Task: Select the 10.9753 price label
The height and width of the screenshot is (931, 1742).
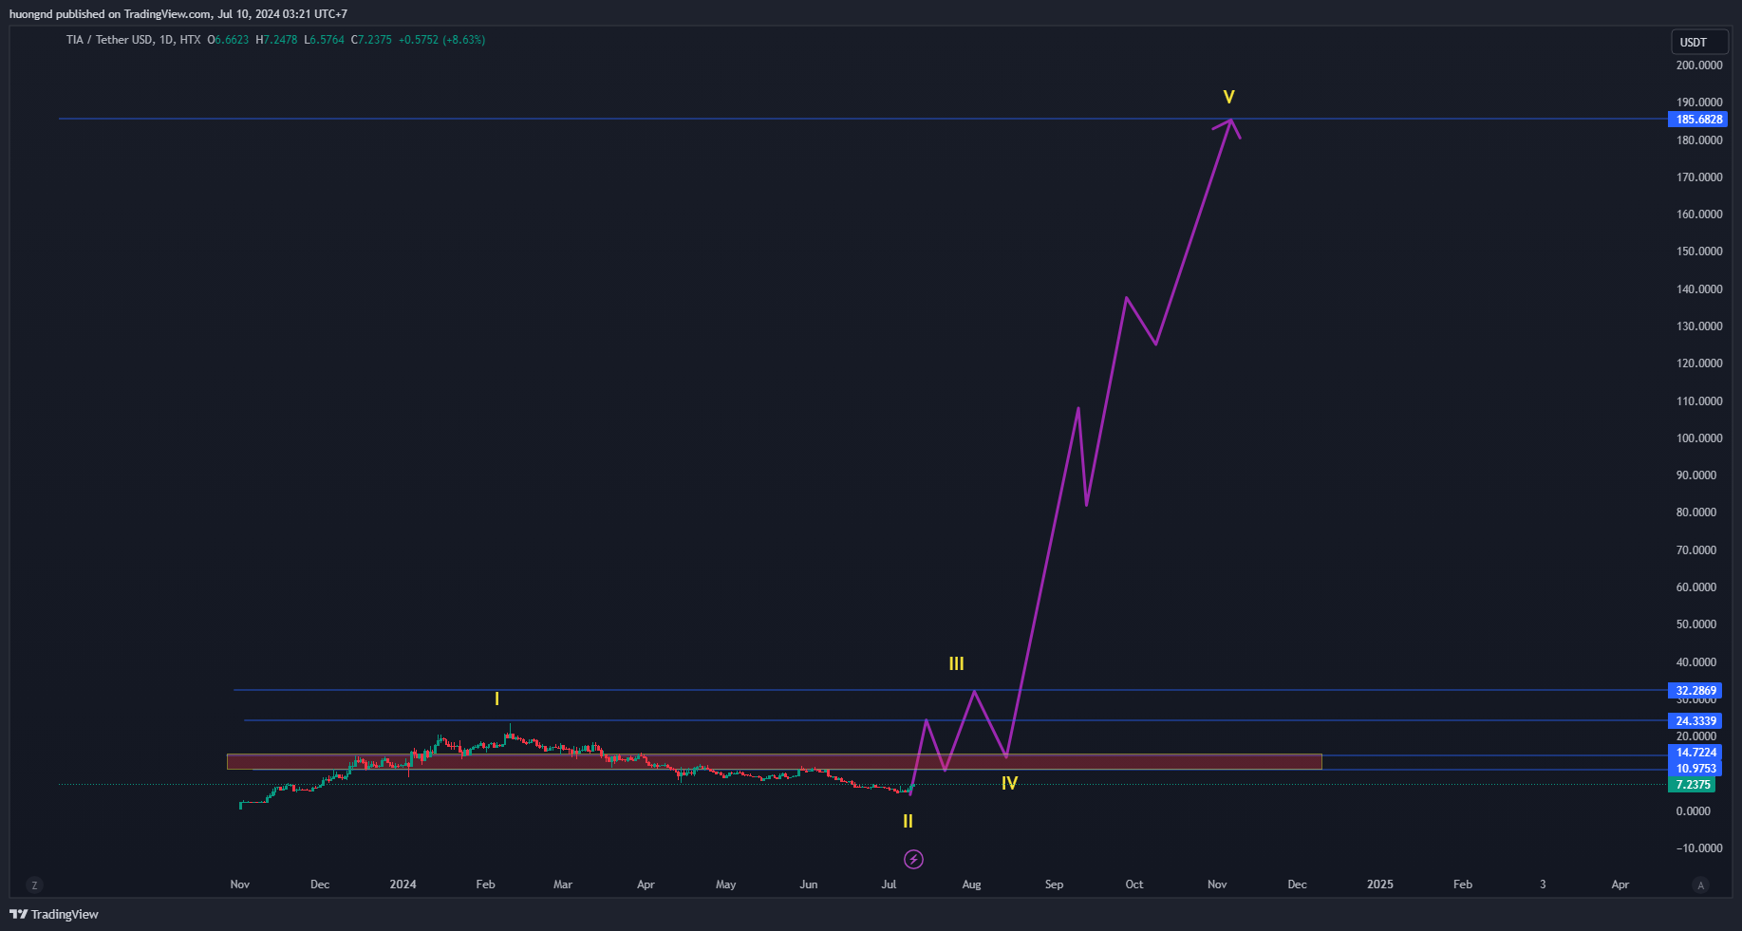Action: point(1695,769)
